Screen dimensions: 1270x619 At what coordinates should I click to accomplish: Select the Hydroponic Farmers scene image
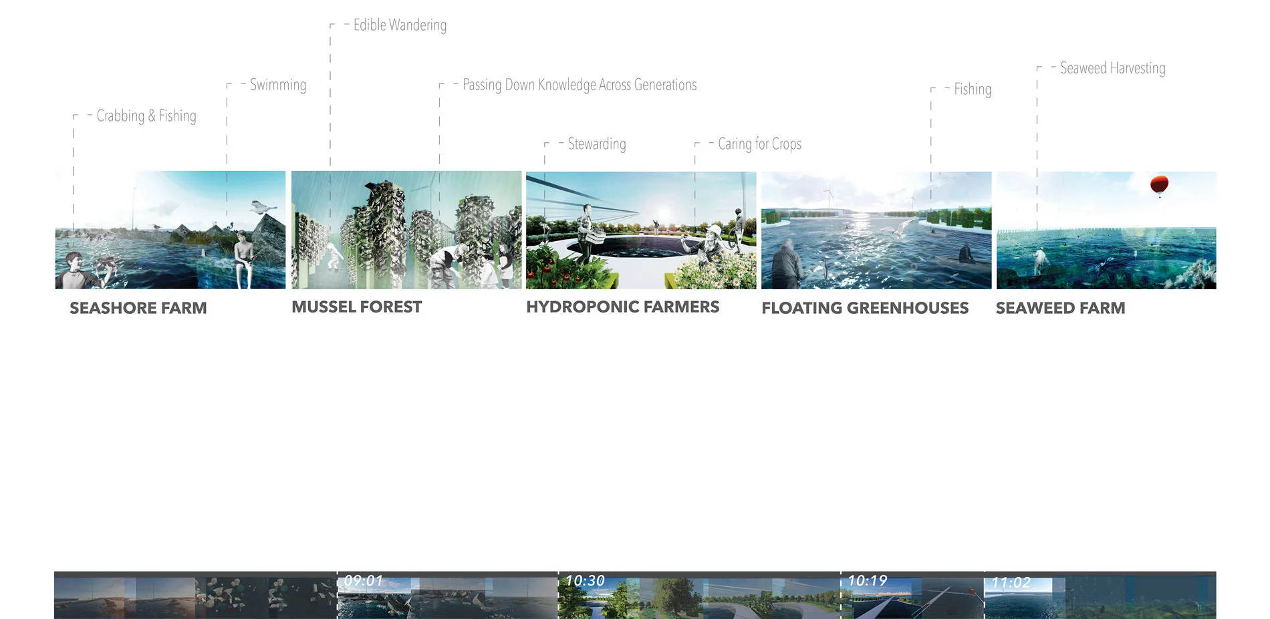point(641,230)
